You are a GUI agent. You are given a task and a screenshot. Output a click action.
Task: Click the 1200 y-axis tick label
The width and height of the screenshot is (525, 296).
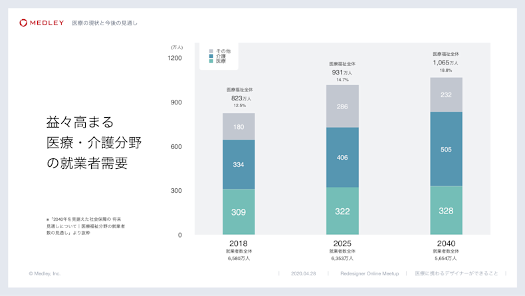pyautogui.click(x=175, y=58)
